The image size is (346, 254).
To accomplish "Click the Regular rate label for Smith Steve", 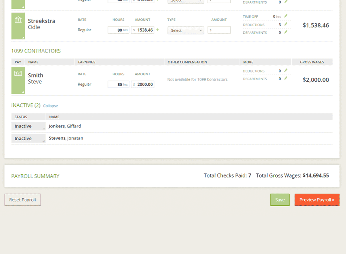I will pos(84,84).
